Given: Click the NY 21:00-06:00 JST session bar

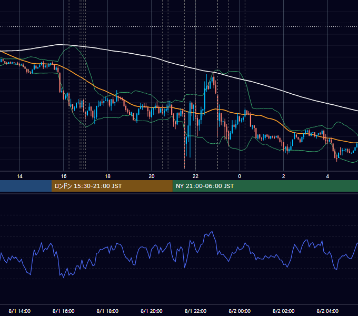Looking at the screenshot, I should (265, 186).
